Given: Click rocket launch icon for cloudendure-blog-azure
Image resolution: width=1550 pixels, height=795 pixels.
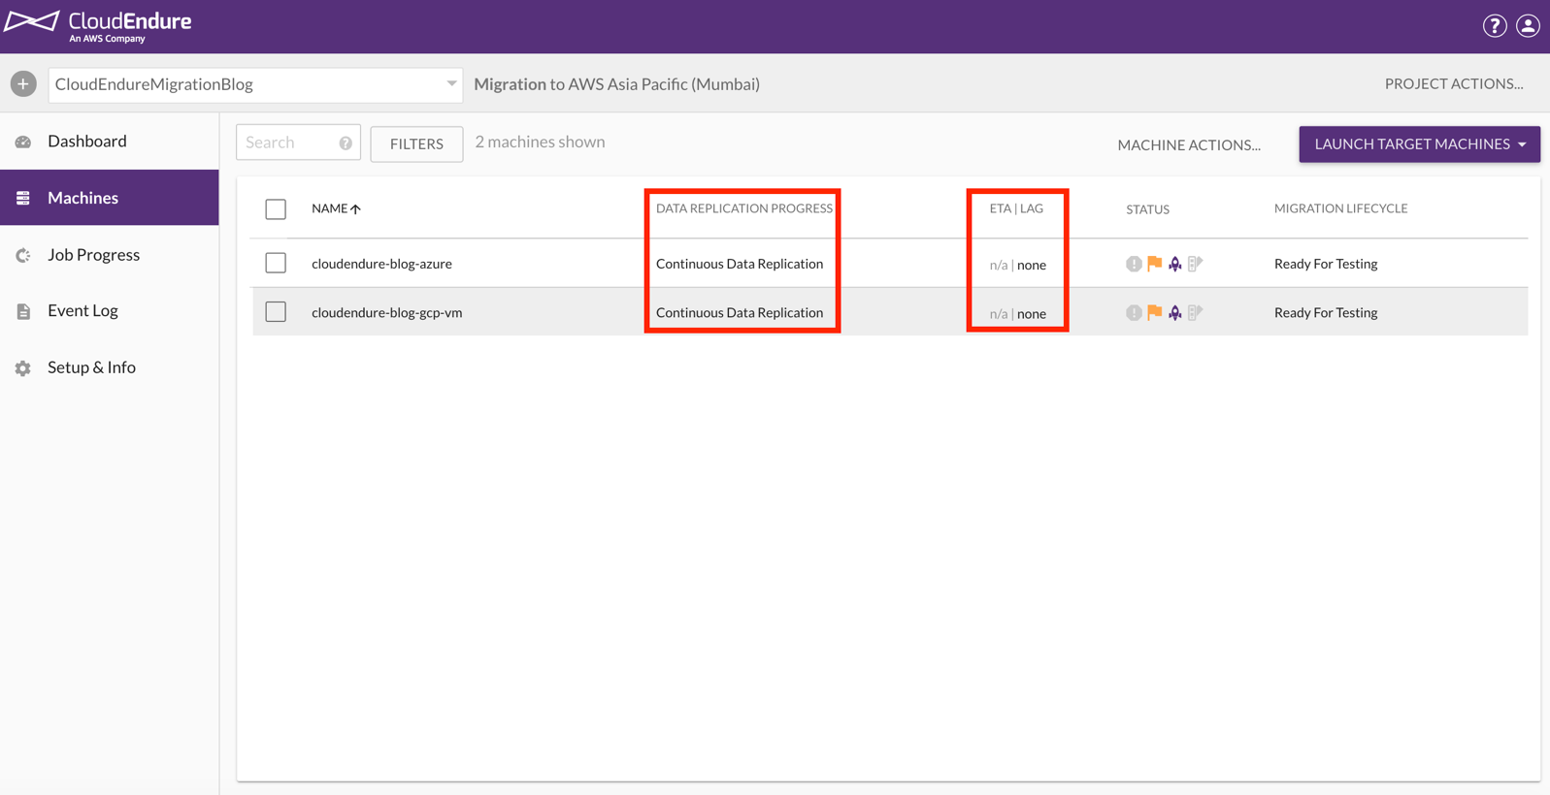Looking at the screenshot, I should [x=1174, y=264].
